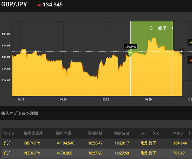
Task: Click judgment rate 70.367
Action: click(x=179, y=153)
